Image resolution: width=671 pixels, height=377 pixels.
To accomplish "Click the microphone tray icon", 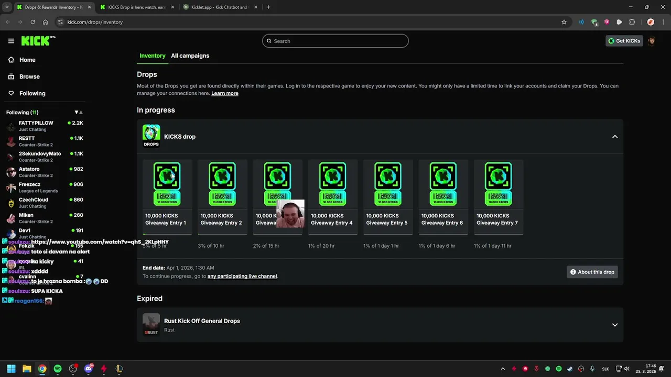I will (592, 369).
